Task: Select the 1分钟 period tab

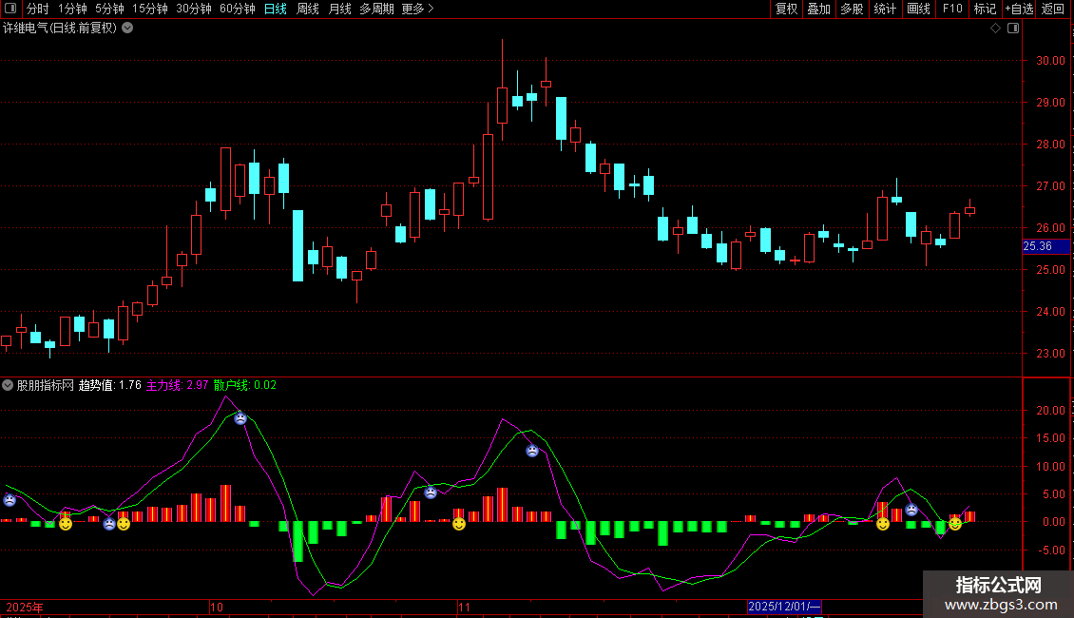Action: pyautogui.click(x=72, y=9)
